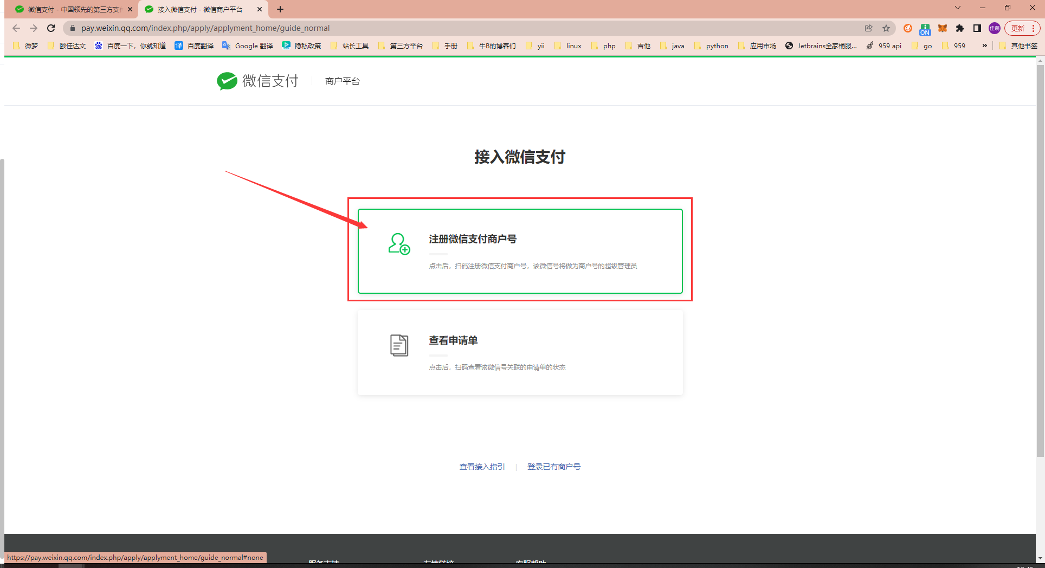
Task: Open 牛B的博客们 bookmark folder
Action: (x=492, y=46)
